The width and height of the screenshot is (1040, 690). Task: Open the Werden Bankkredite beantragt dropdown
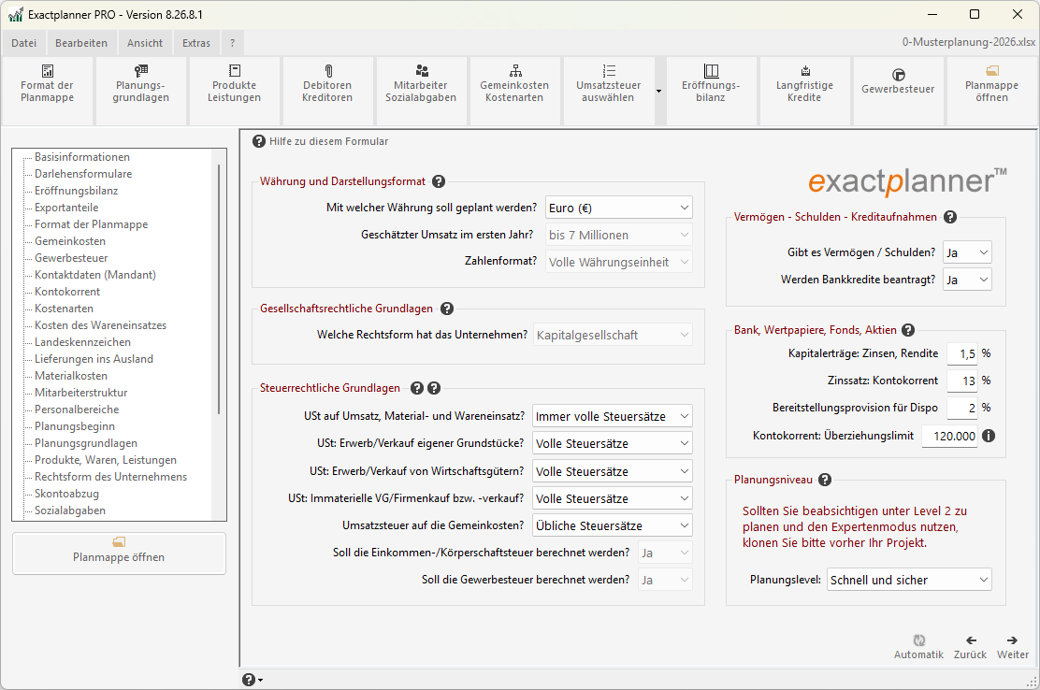coord(966,280)
